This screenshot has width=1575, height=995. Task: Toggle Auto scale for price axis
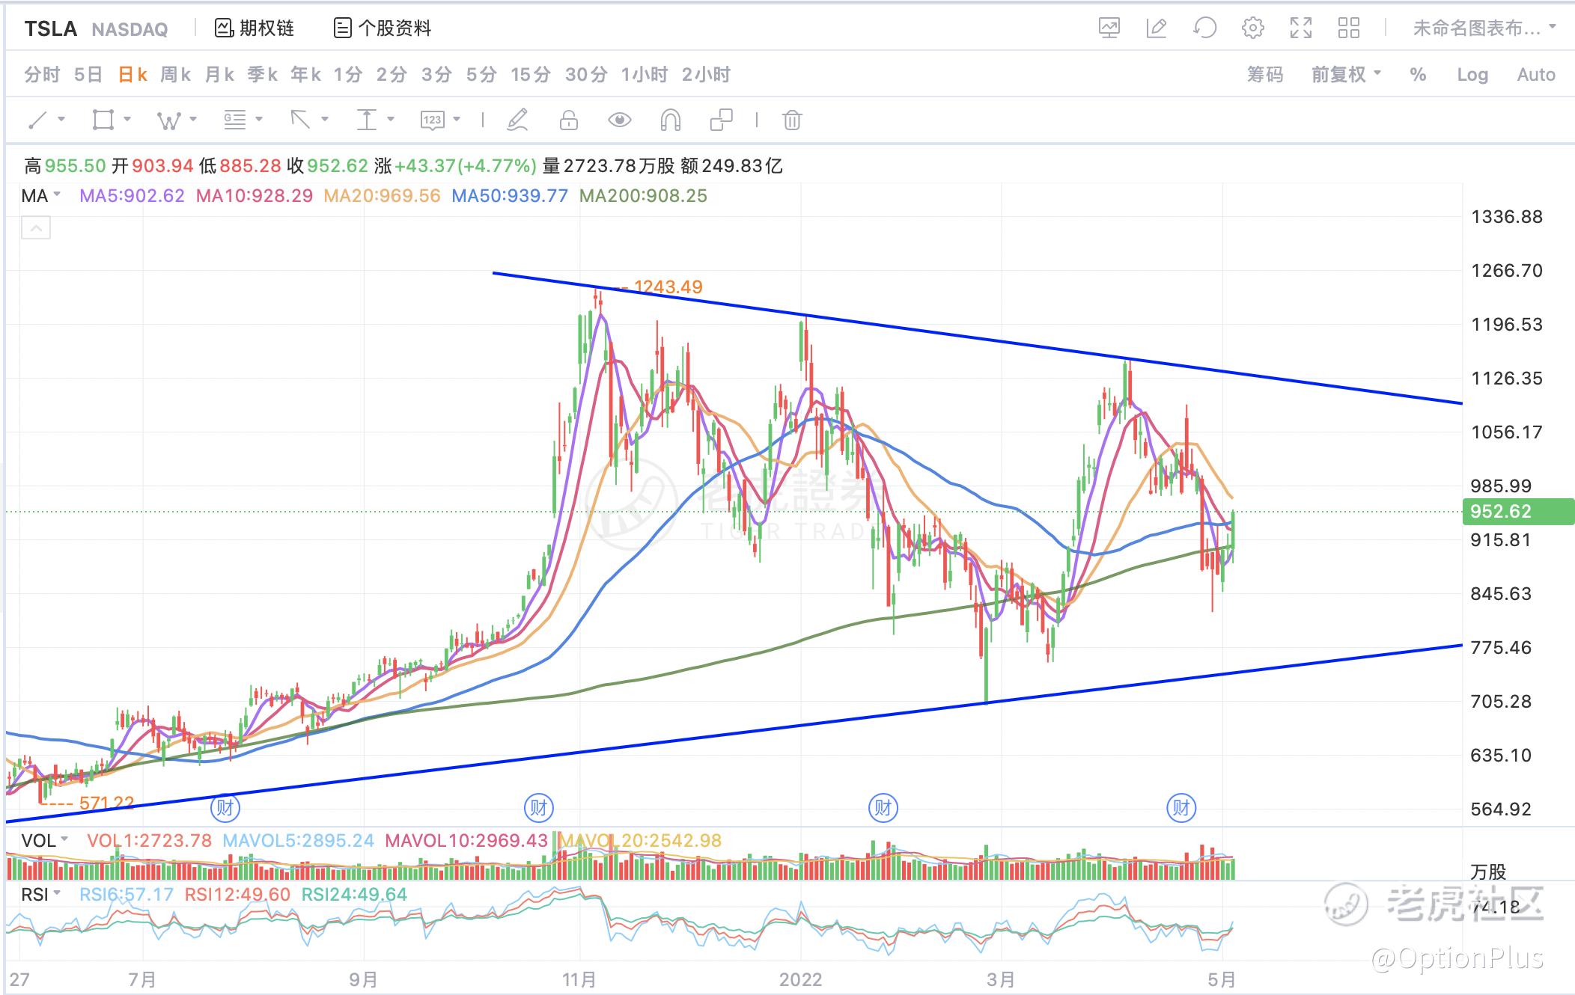tap(1536, 75)
